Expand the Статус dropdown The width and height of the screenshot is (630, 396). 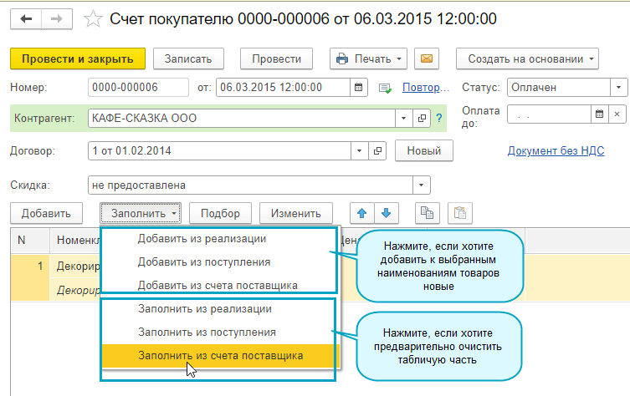click(x=618, y=87)
